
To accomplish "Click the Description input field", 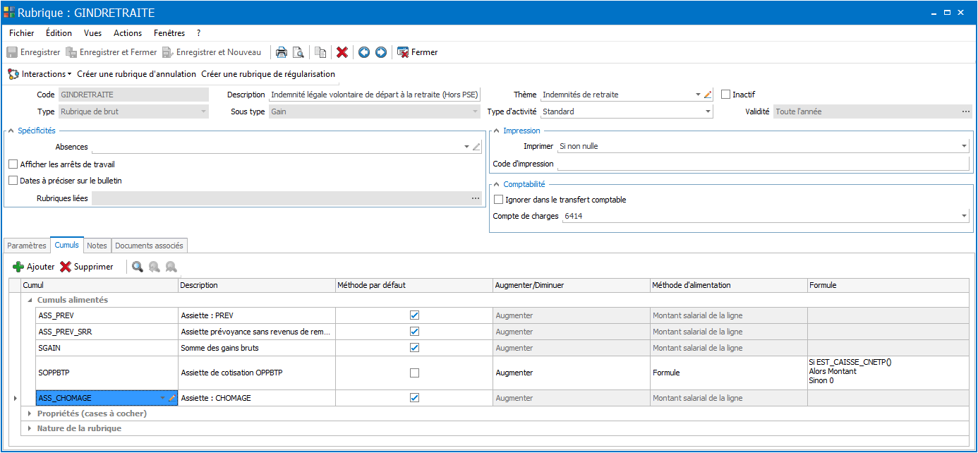I will point(375,95).
